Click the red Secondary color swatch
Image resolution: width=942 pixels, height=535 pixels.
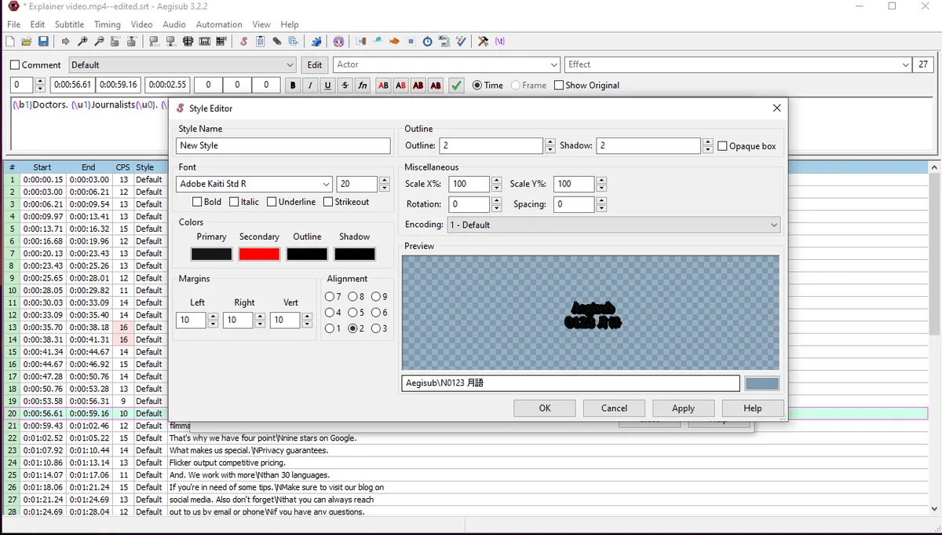259,254
